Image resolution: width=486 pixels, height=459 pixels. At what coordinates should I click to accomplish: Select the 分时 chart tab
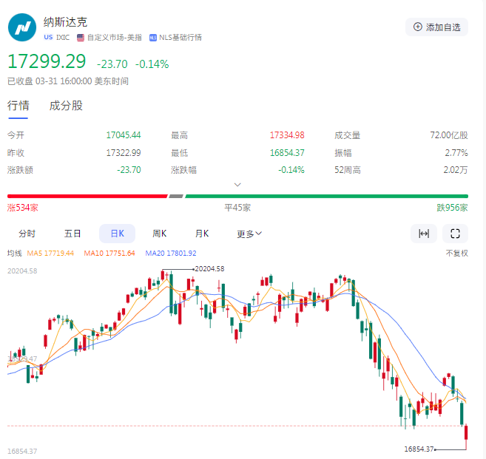pos(27,234)
